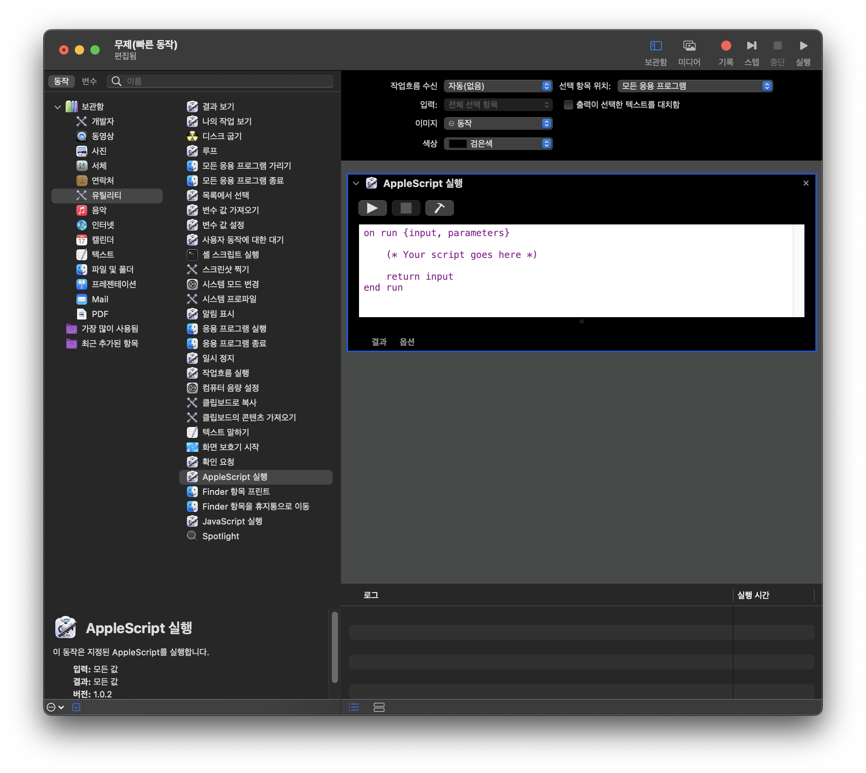Image resolution: width=866 pixels, height=773 pixels.
Task: Compile the script with the hammer button
Action: tap(439, 208)
